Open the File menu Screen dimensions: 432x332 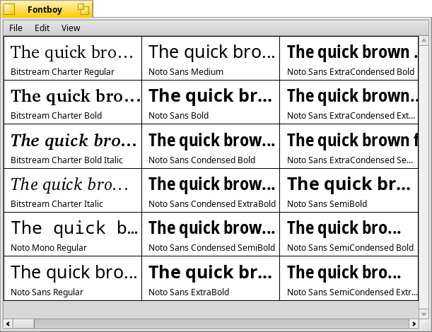tap(16, 28)
